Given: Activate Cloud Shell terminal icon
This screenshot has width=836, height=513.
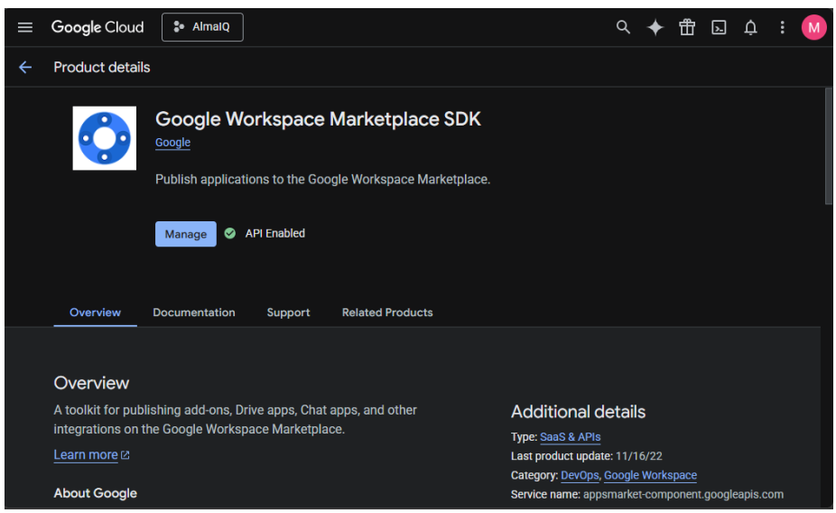Looking at the screenshot, I should 719,27.
